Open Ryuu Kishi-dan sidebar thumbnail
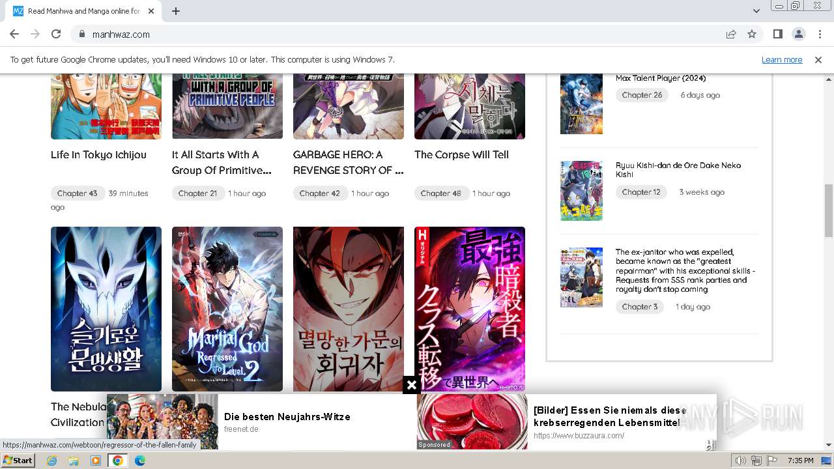The width and height of the screenshot is (834, 469). pyautogui.click(x=581, y=191)
